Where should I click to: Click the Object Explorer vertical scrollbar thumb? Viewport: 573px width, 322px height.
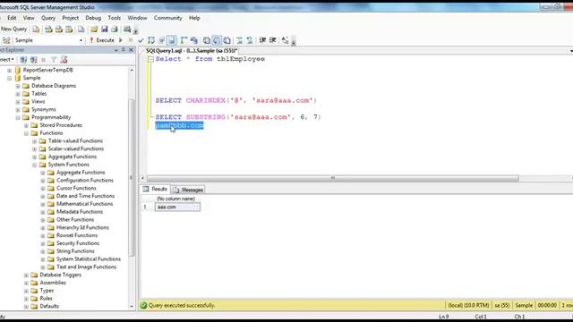132,177
